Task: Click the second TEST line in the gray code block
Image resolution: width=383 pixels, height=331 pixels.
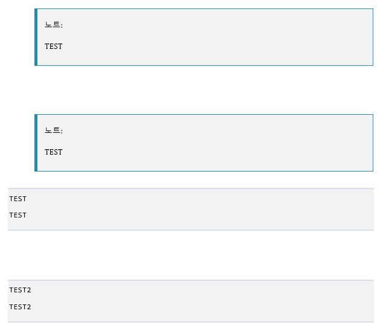Action: click(18, 215)
